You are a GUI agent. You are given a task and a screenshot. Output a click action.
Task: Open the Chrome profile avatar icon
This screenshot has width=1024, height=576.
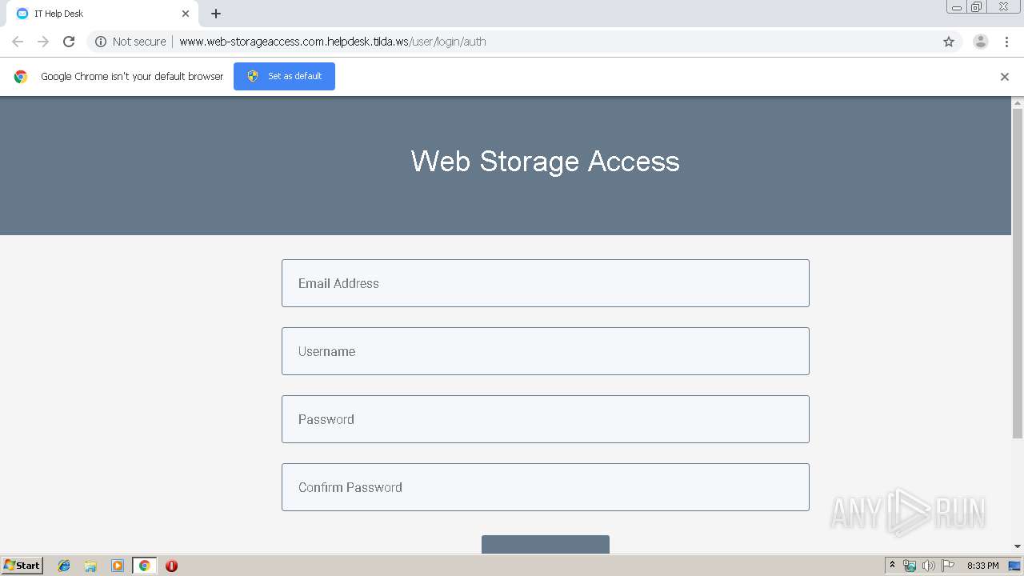[x=981, y=42]
